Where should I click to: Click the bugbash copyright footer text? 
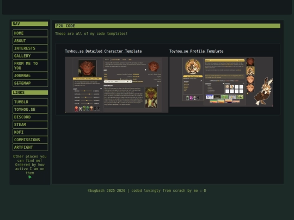(x=147, y=191)
